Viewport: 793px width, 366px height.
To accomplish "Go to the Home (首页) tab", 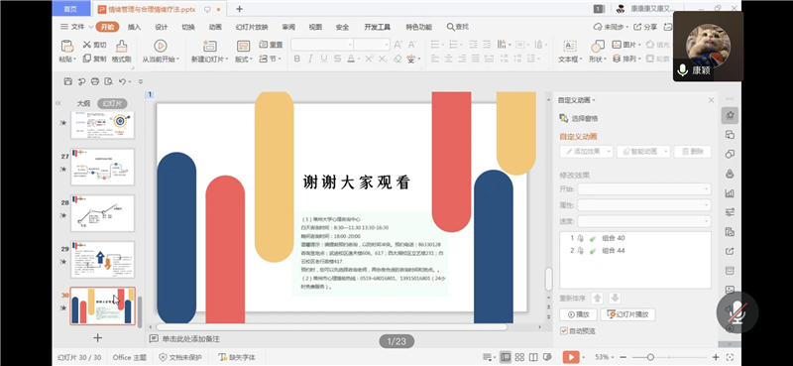I will (x=70, y=9).
